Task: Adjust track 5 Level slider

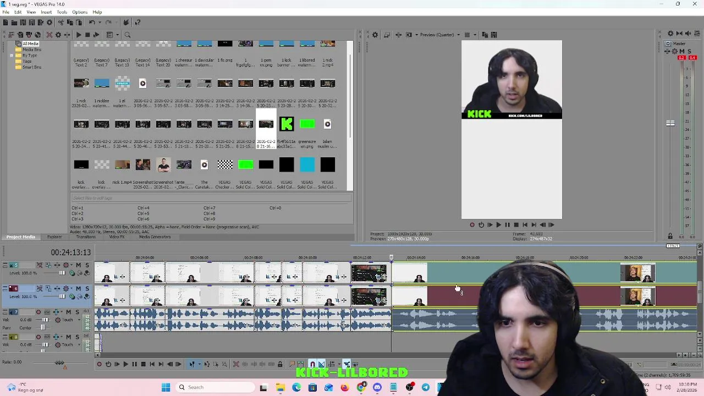Action: (62, 273)
